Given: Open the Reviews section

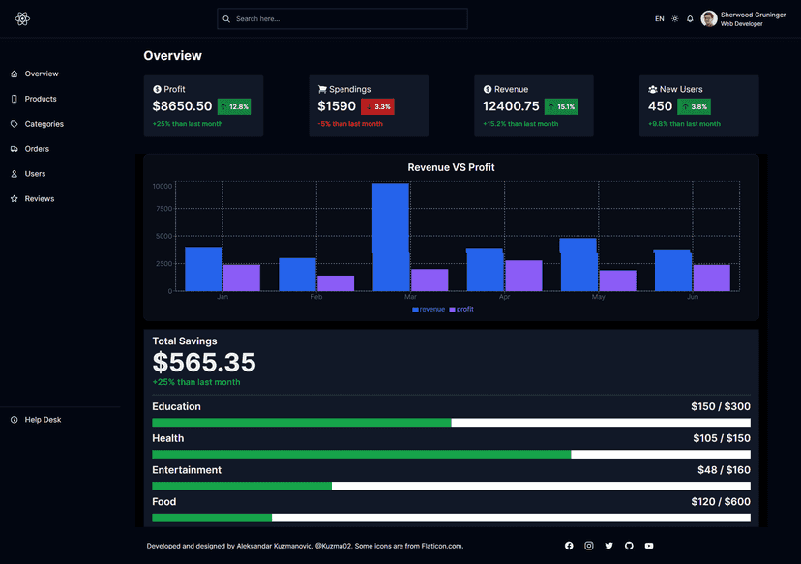Looking at the screenshot, I should pos(39,199).
